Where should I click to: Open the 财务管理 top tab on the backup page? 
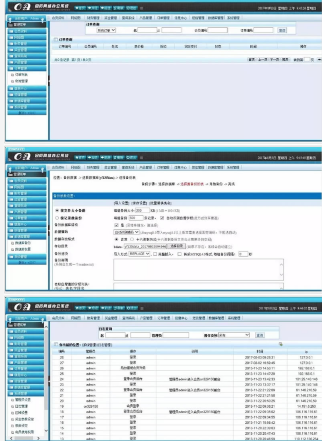coord(93,167)
